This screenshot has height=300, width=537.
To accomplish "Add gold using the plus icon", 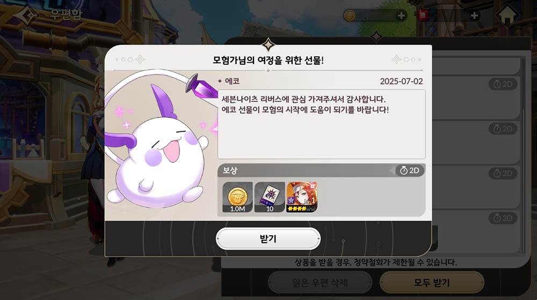I will point(401,16).
